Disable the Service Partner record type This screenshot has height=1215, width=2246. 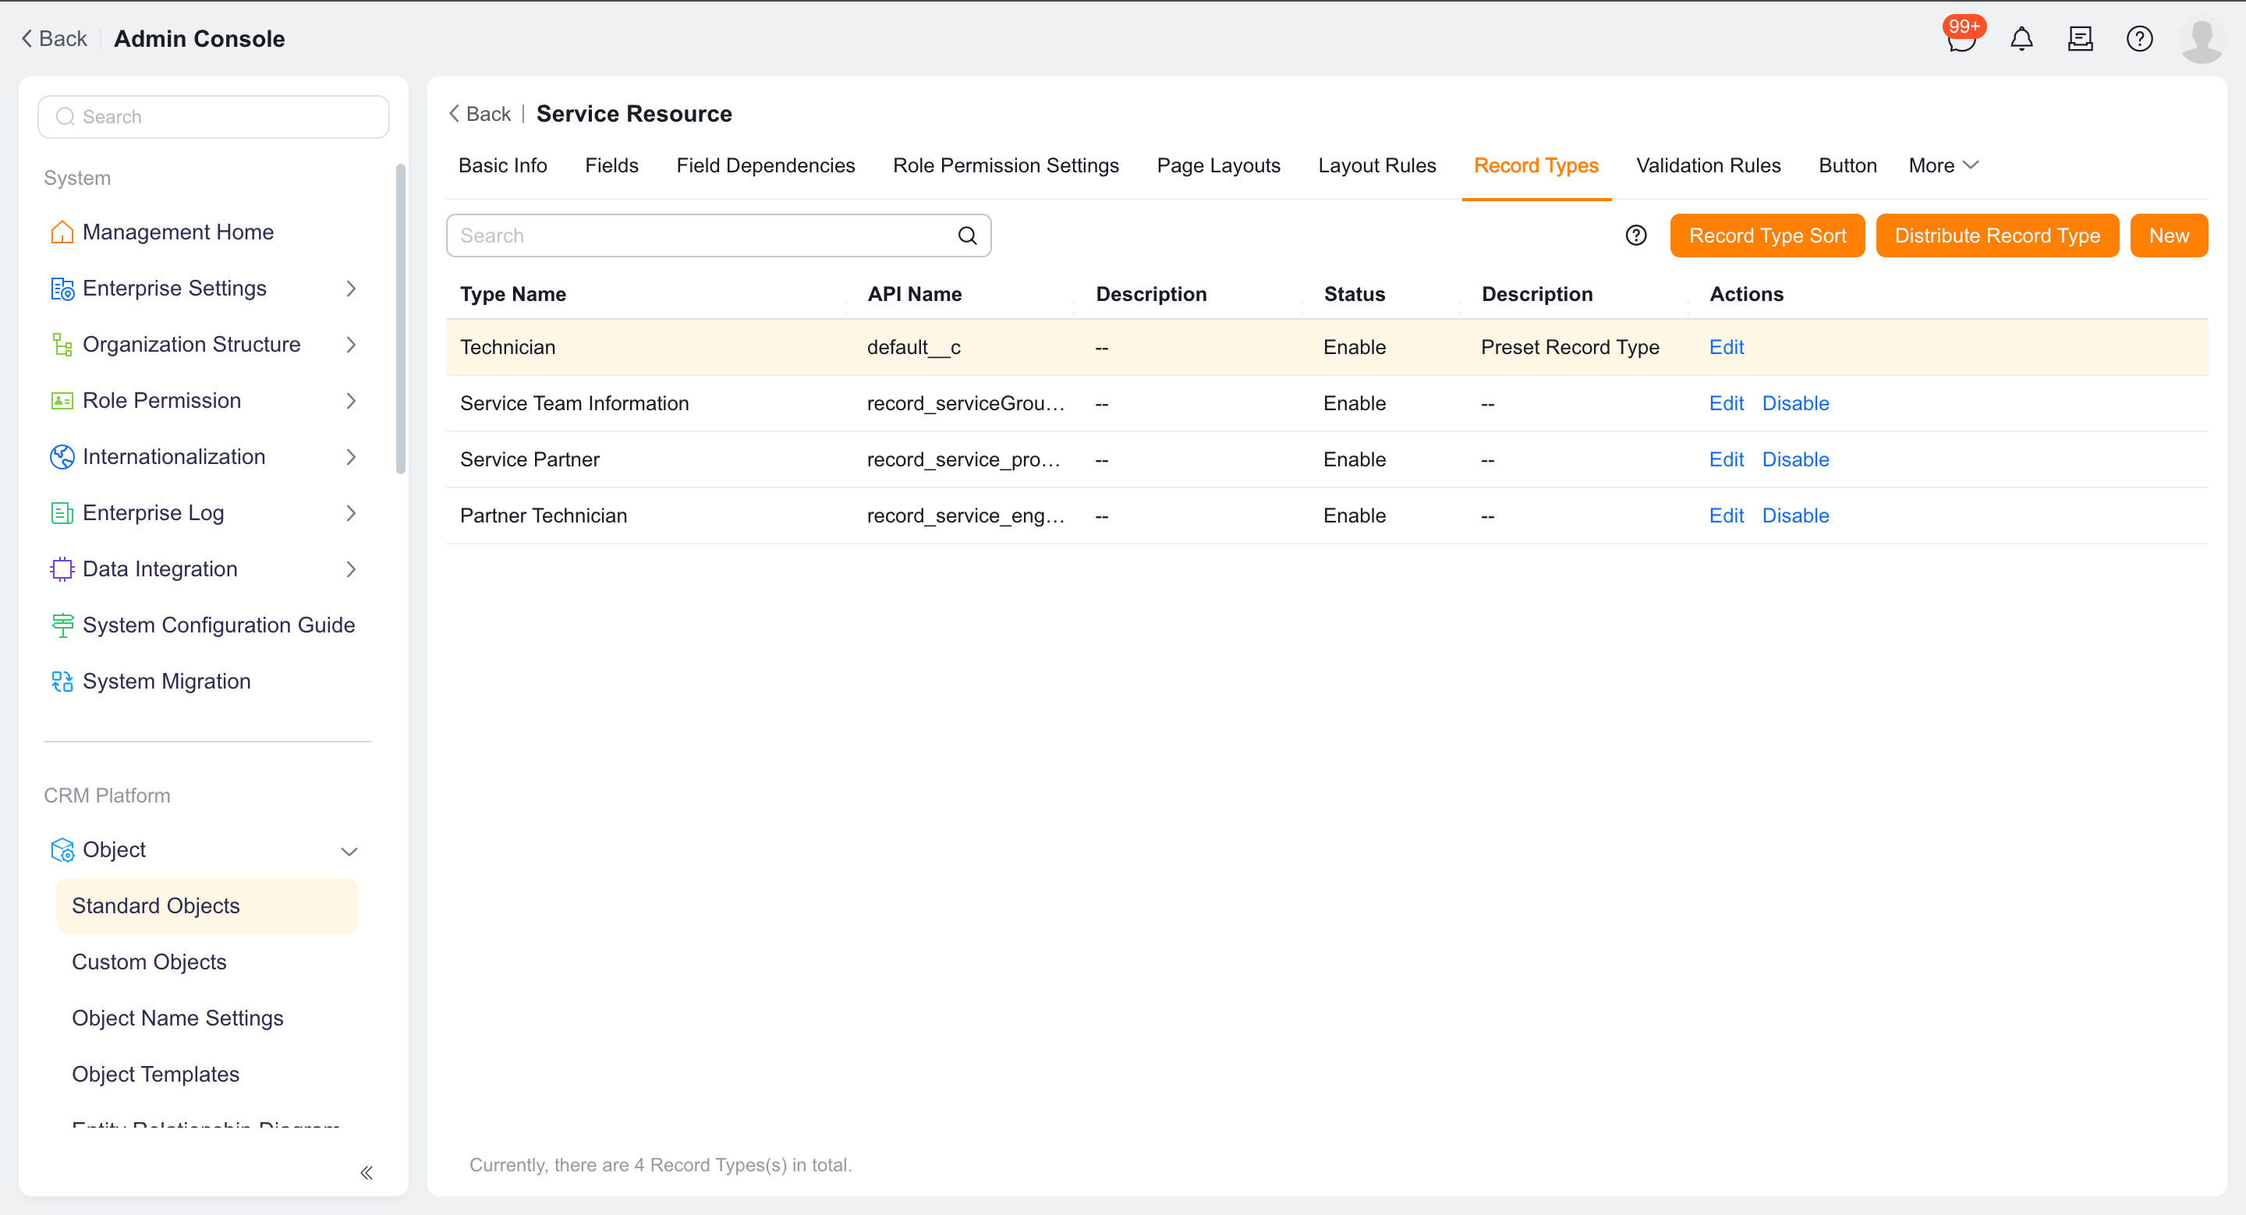pyautogui.click(x=1795, y=459)
